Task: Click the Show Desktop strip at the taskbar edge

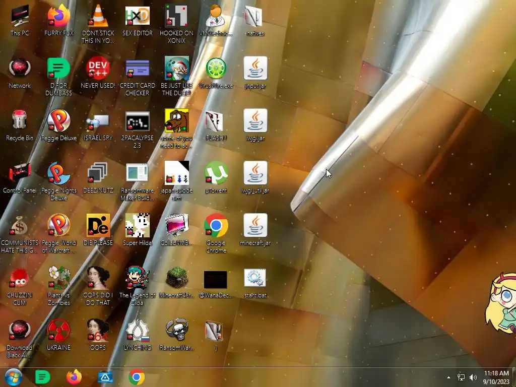Action: coord(514,377)
